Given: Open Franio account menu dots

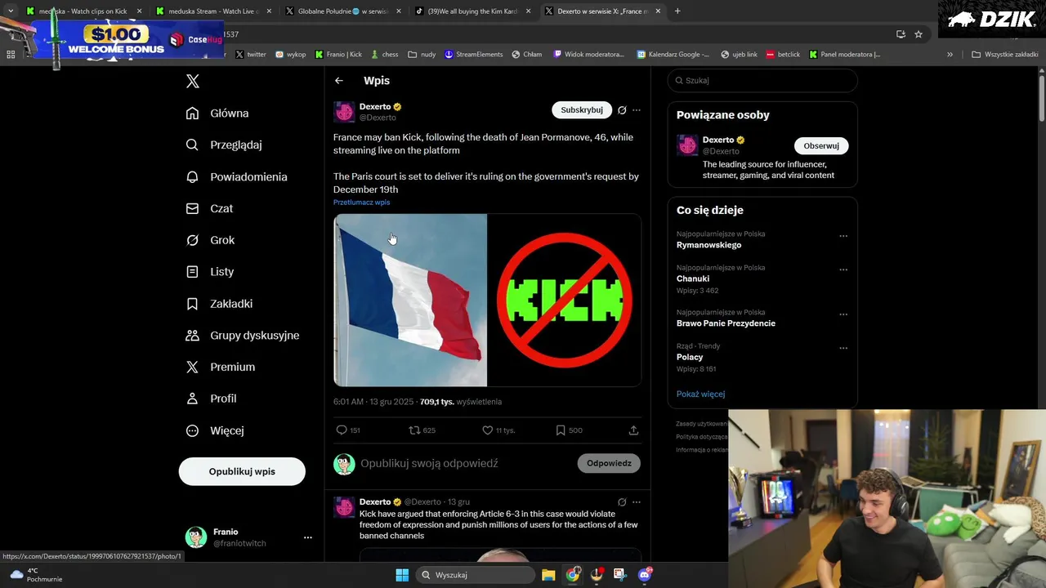Looking at the screenshot, I should [308, 537].
